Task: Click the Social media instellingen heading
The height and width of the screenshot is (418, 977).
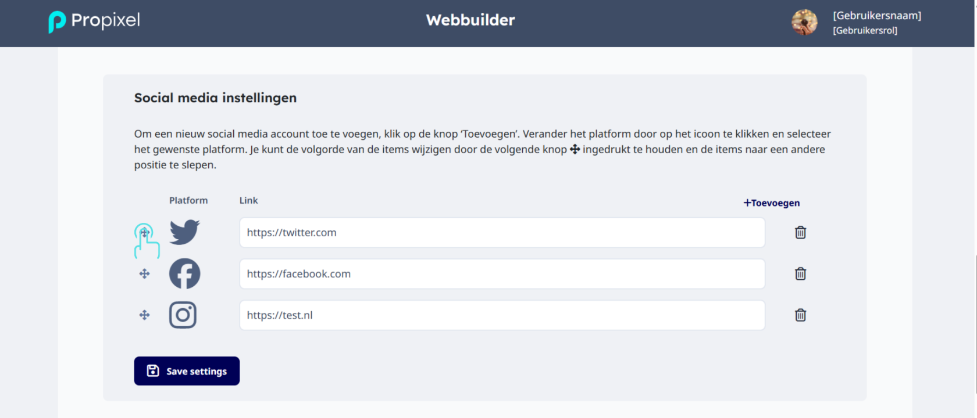Action: [215, 98]
